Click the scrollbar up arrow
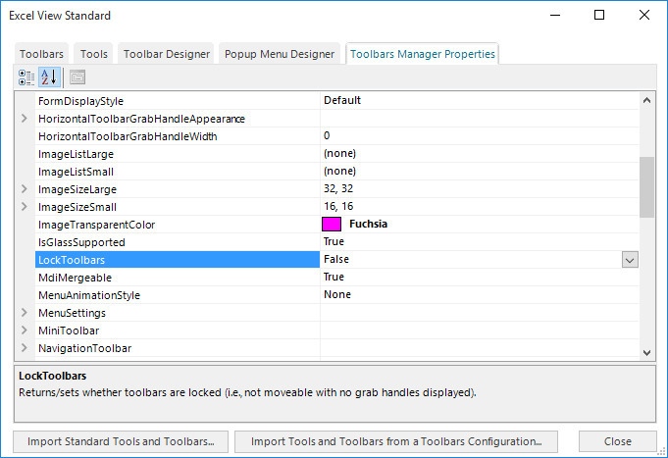The width and height of the screenshot is (668, 458). 646,101
